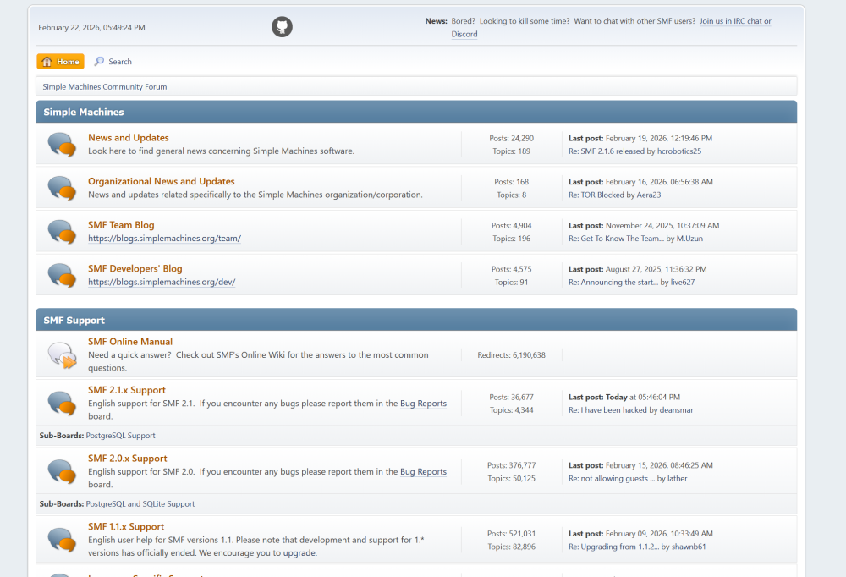The width and height of the screenshot is (846, 577).
Task: Open last post Re: SMF 2.1.6 released
Action: point(607,151)
